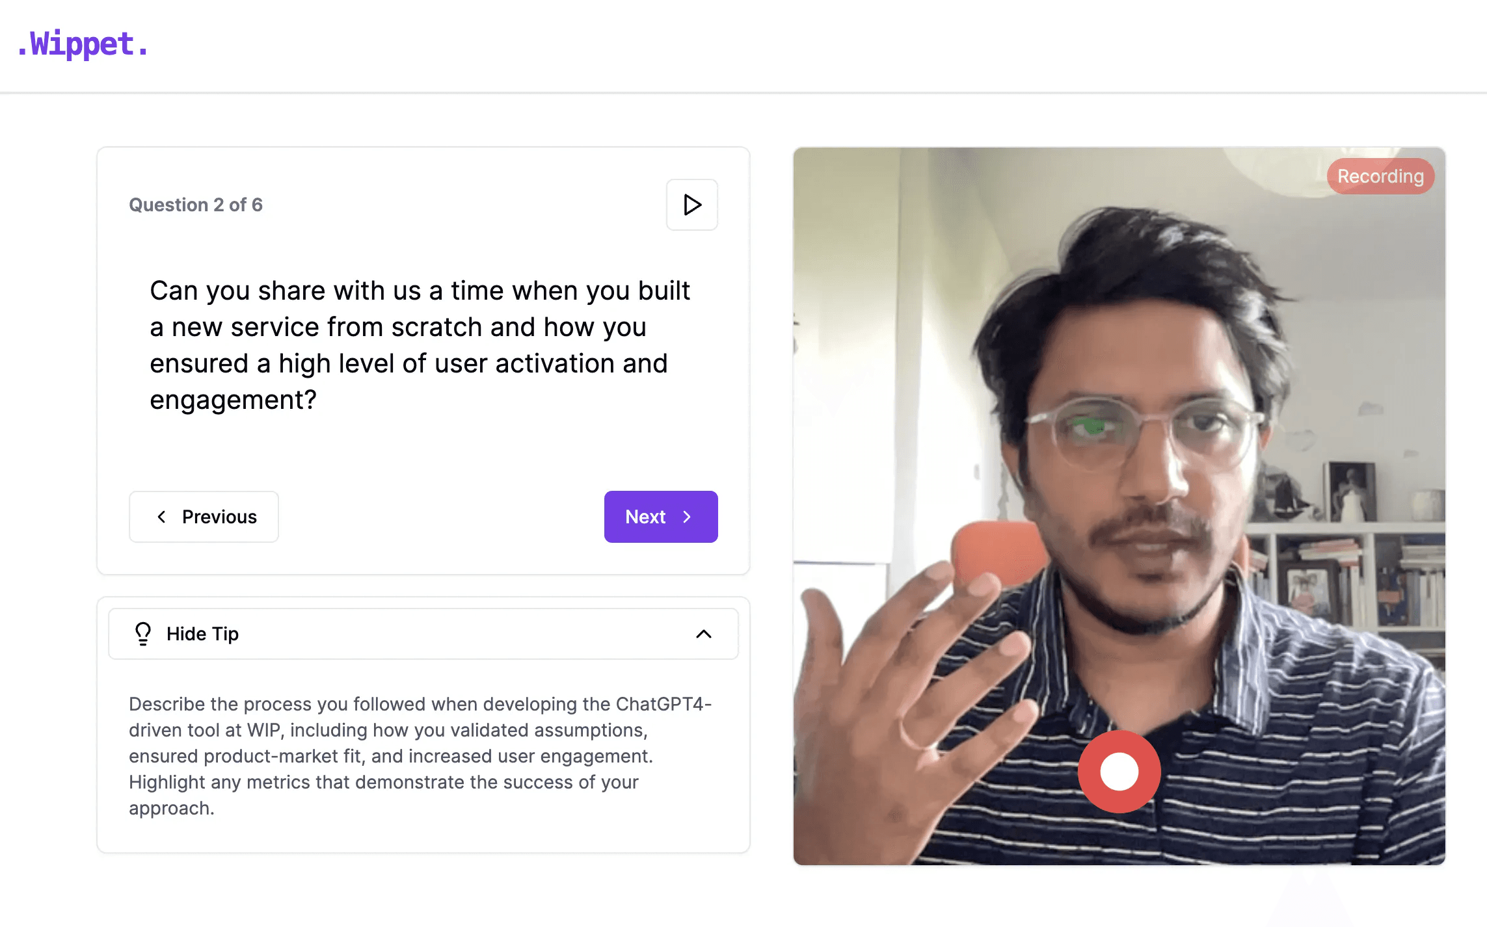Go back with the Previous button
1487x927 pixels.
[x=204, y=516]
